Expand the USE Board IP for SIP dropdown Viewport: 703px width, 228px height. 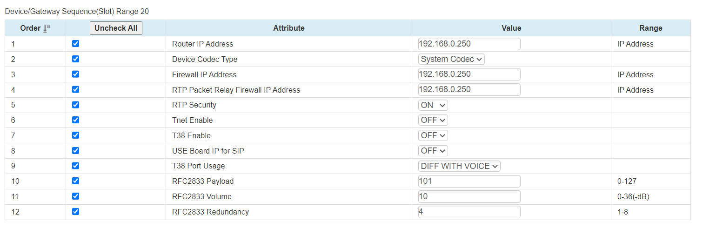pos(433,151)
